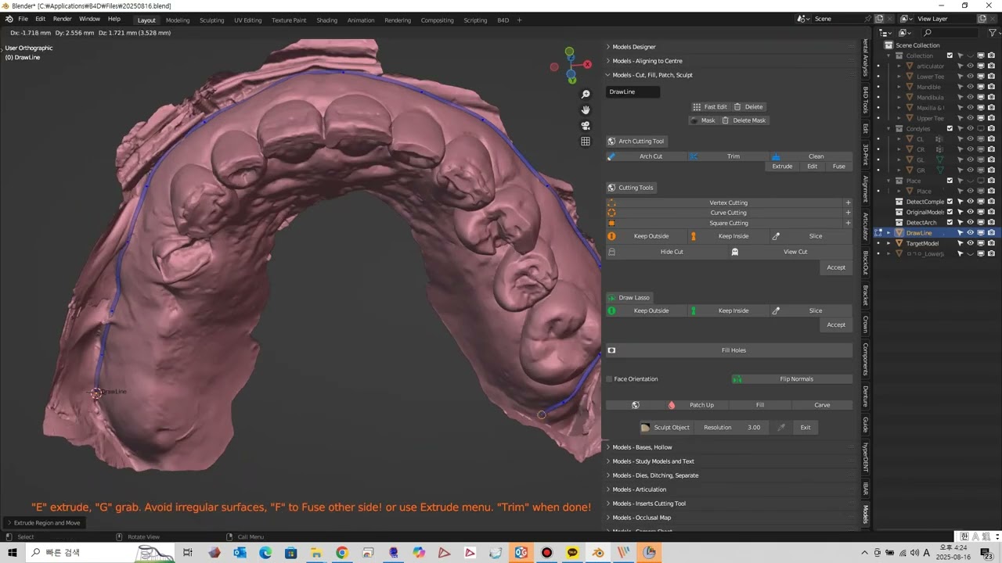Collapse Models - Cut, Fill, Patch, Sculpt panel
Viewport: 1002px width, 563px height.
(x=652, y=75)
